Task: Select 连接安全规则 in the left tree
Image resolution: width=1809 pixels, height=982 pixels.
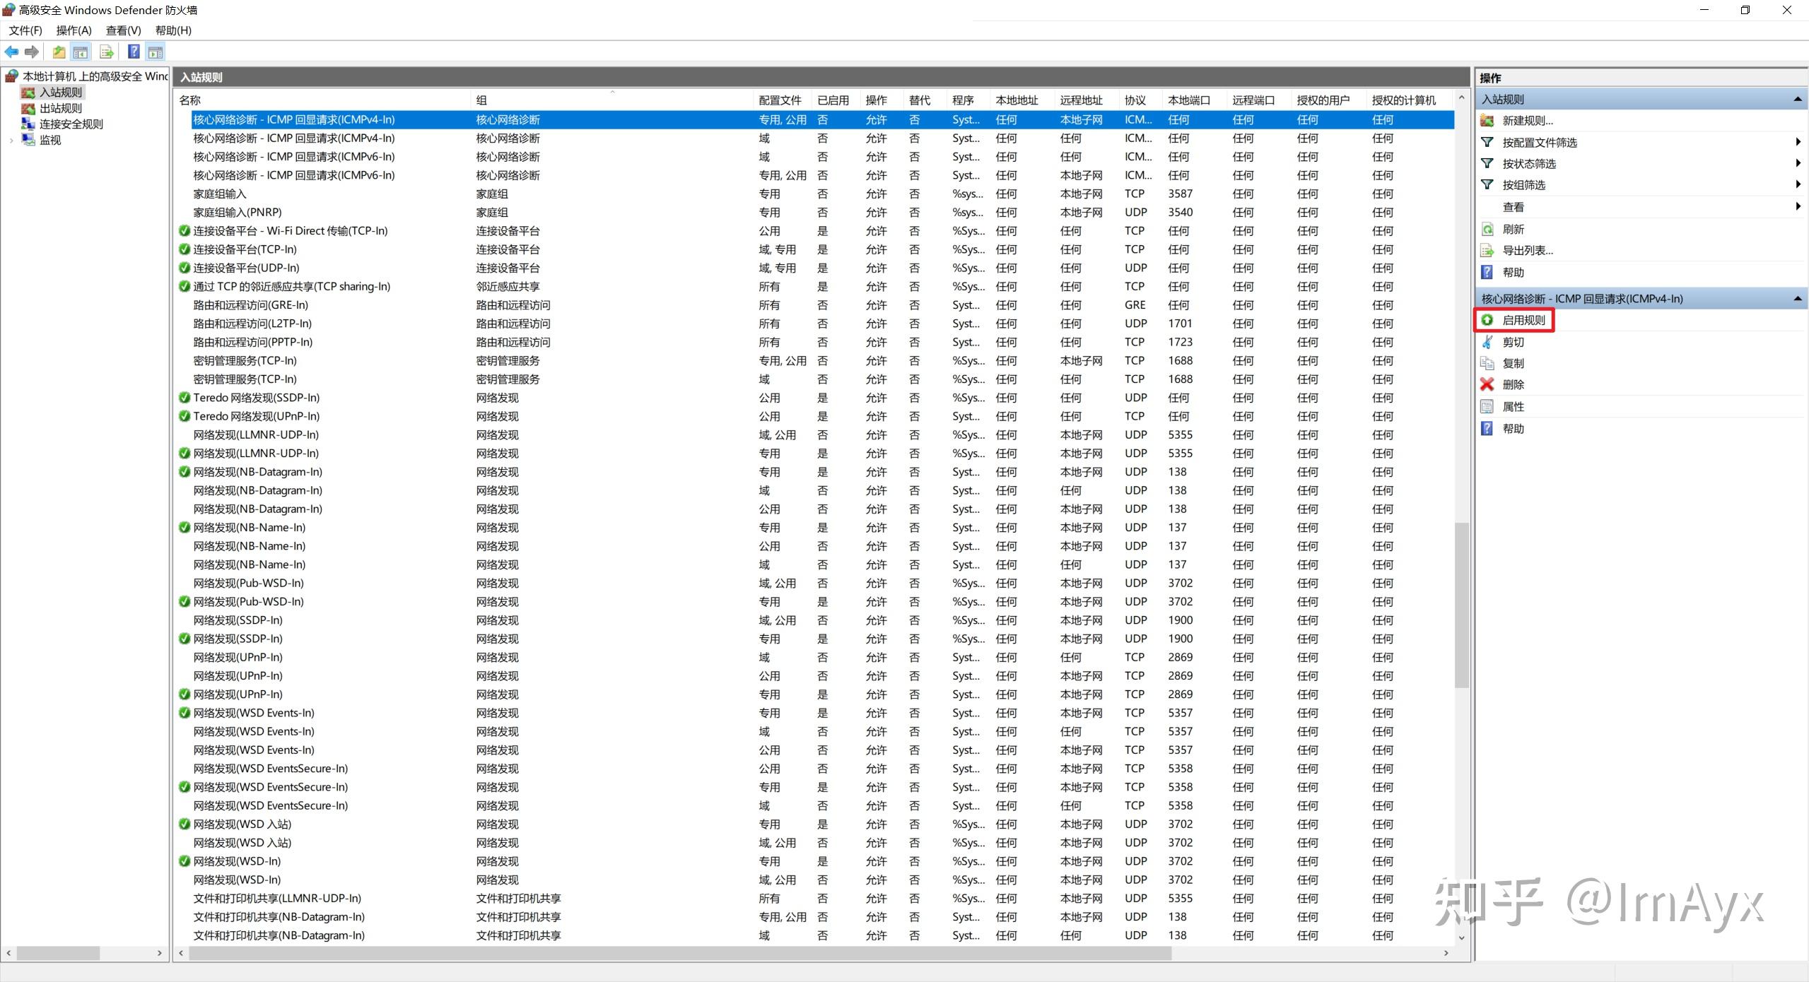Action: (x=71, y=124)
